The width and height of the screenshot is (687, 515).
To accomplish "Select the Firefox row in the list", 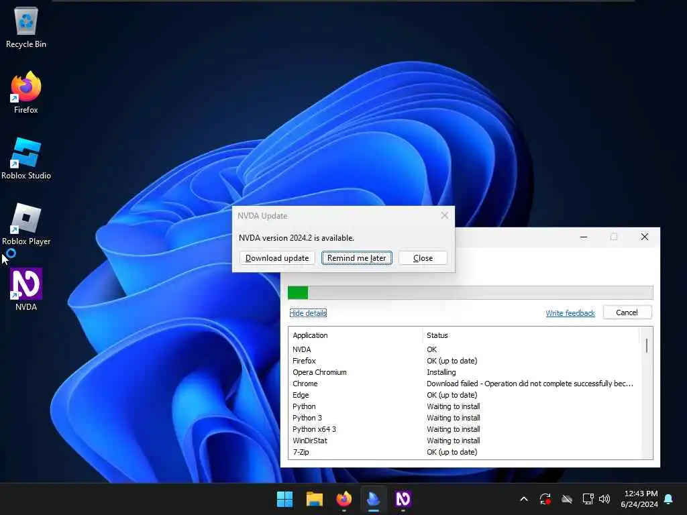I will point(464,361).
